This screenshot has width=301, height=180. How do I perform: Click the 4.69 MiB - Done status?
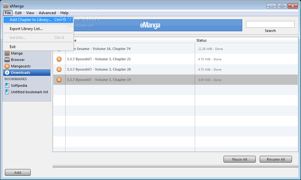coord(210,80)
